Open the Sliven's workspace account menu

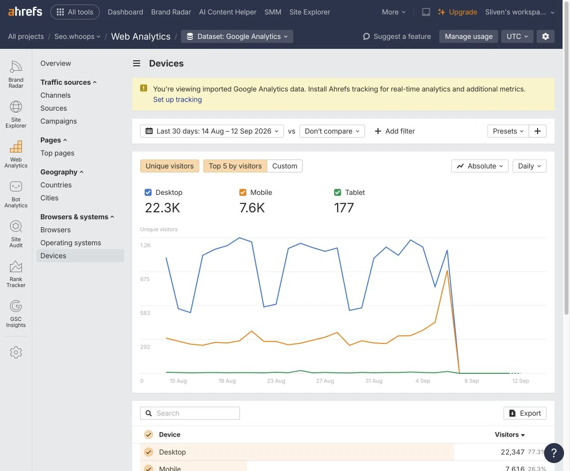pyautogui.click(x=520, y=12)
